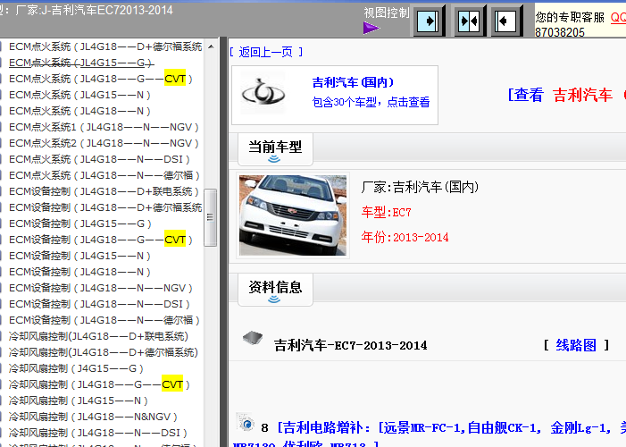Image resolution: width=626 pixels, height=447 pixels.
Task: Open ECM设备控制 (JL4G18——G——CVT)
Action: point(101,240)
